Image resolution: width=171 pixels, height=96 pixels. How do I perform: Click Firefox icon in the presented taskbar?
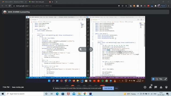[74, 81]
